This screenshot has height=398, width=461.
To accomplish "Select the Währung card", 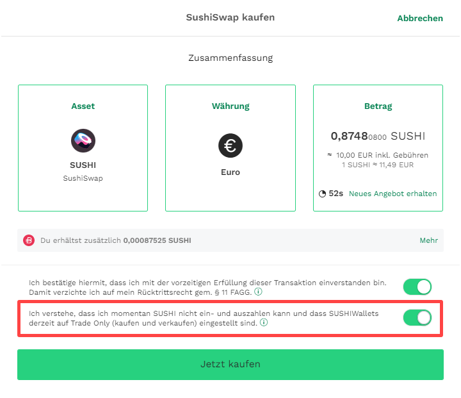I will coord(230,148).
